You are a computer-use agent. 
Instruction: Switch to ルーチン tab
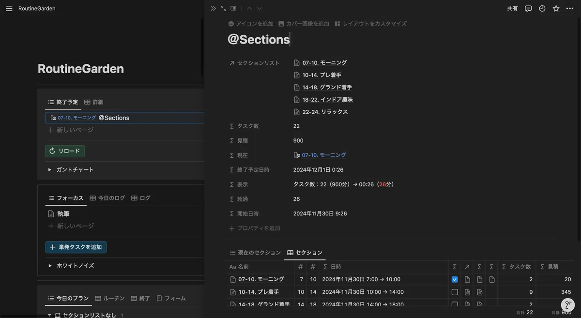[109, 298]
